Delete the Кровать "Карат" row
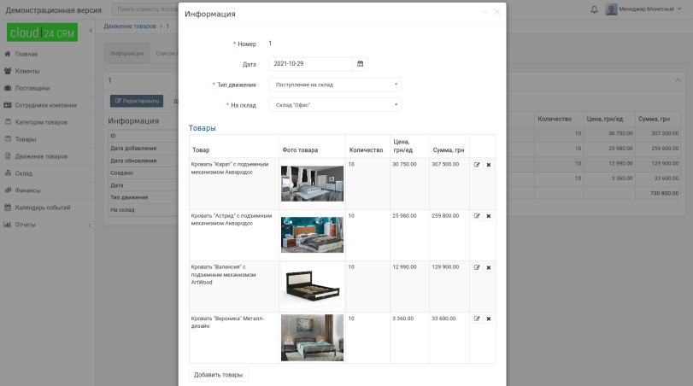 coord(489,165)
